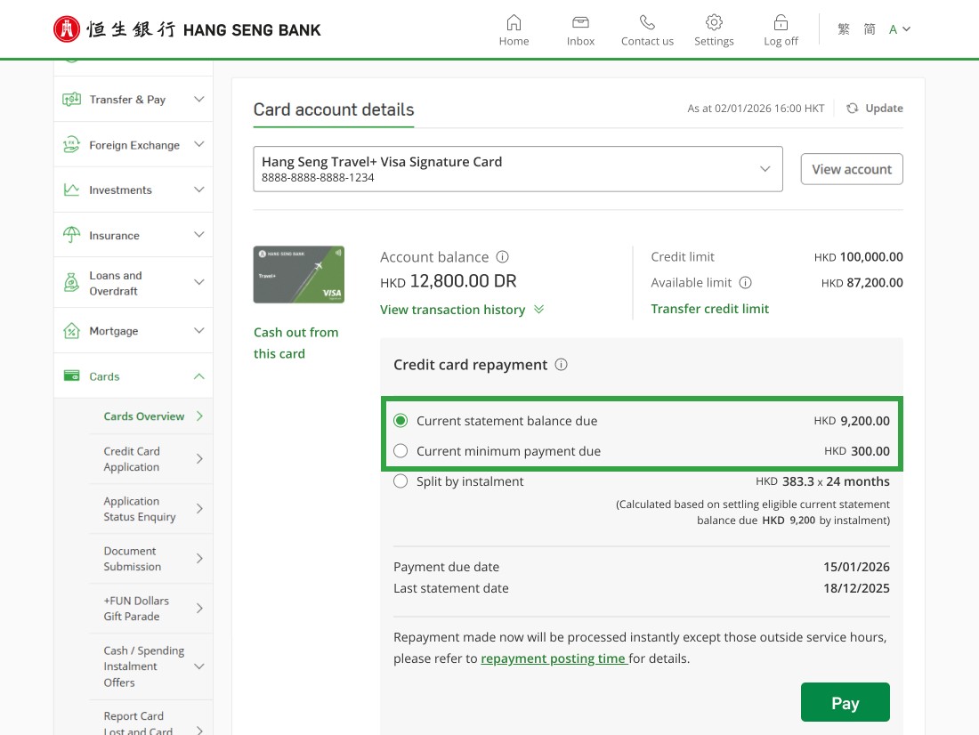
Task: Click the Log off padlock icon
Action: [x=781, y=23]
